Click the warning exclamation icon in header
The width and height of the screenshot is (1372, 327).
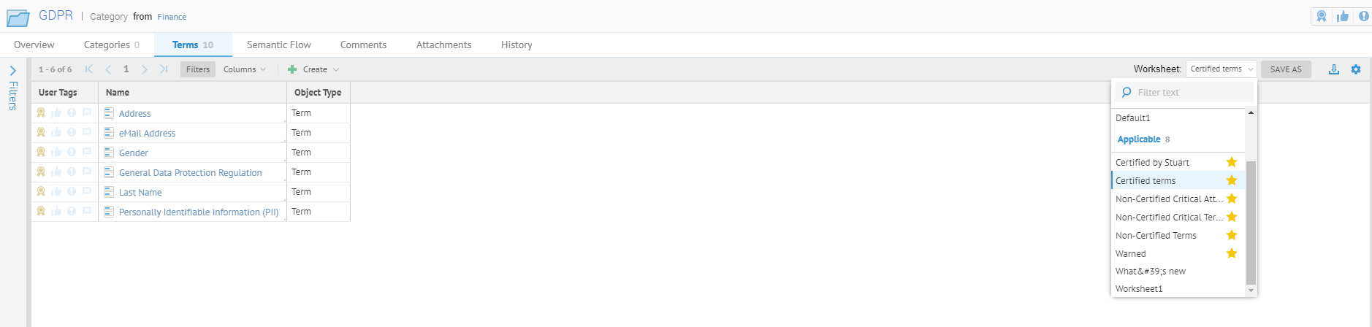(1363, 16)
